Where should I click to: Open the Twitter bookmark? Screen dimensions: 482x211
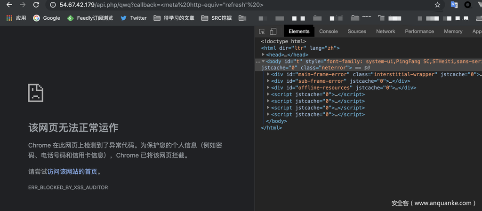pyautogui.click(x=133, y=18)
